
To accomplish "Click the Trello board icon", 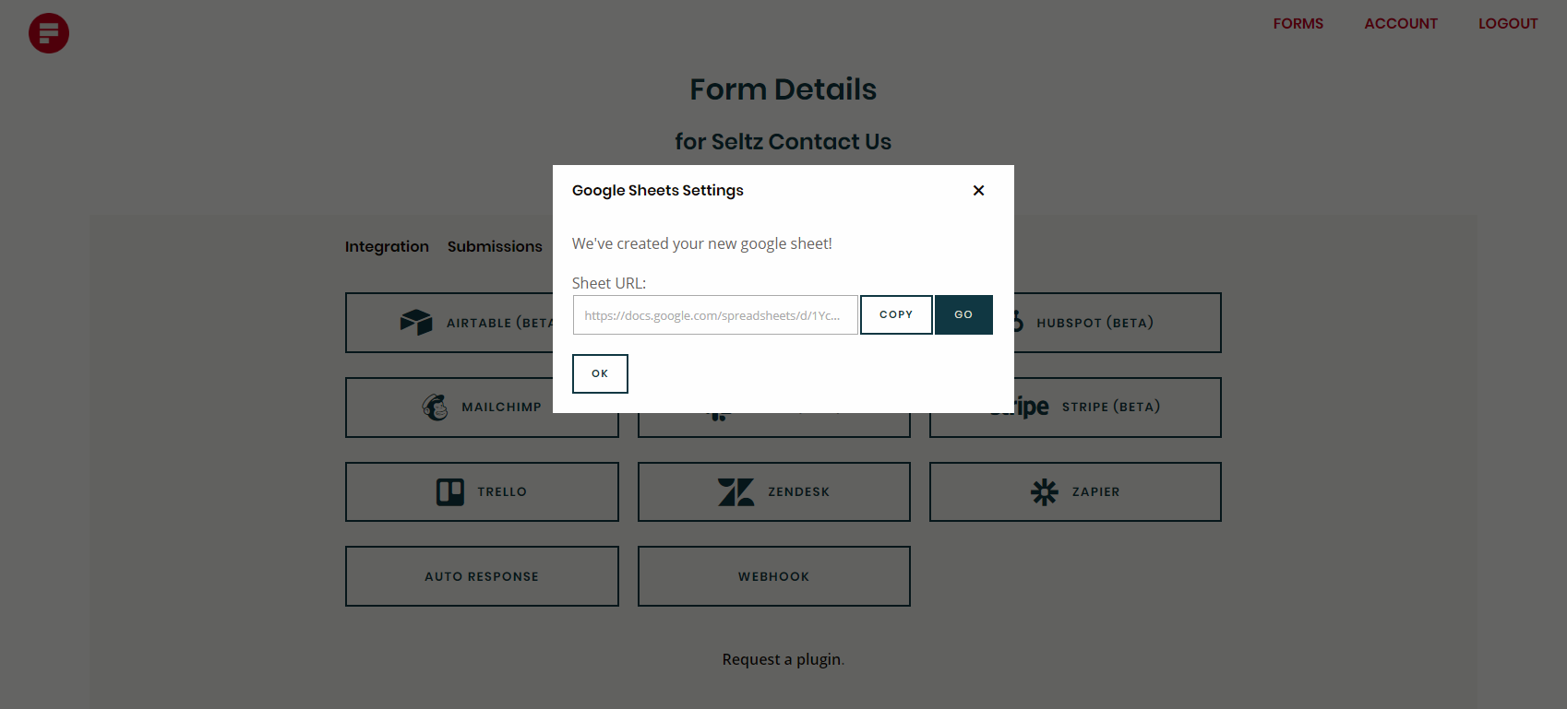I will pos(450,491).
